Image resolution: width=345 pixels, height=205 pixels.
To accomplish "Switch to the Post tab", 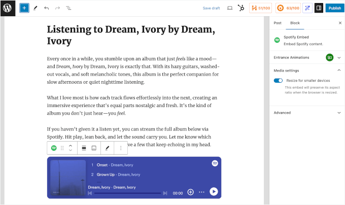I will 278,23.
